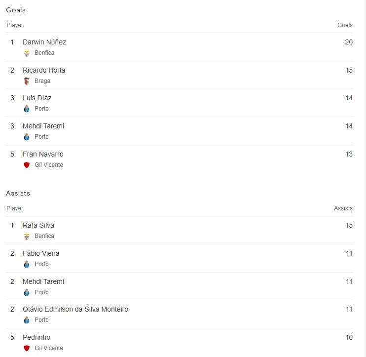Click Gil Vicente crest under Pedrinho
Image resolution: width=366 pixels, height=357 pixels.
27,348
